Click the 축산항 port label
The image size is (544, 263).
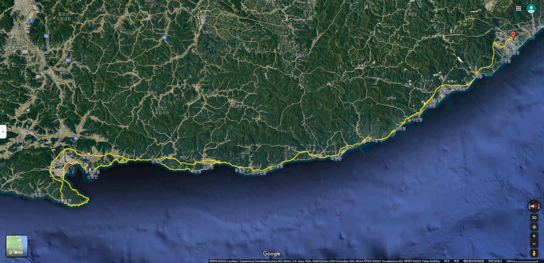196,172
